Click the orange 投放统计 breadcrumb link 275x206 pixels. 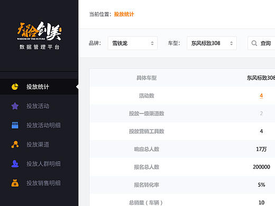point(124,14)
